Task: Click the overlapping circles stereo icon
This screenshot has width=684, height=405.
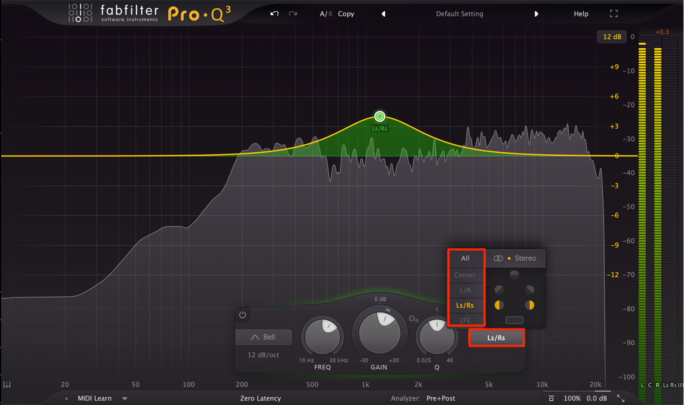Action: [x=498, y=258]
